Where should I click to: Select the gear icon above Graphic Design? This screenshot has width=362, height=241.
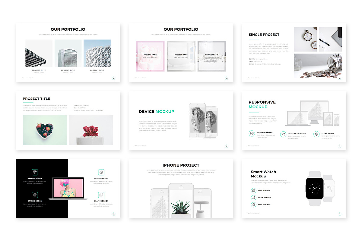point(101,172)
